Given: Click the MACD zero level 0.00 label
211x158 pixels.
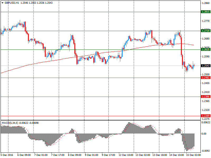Looking at the screenshot, I should [204, 134].
